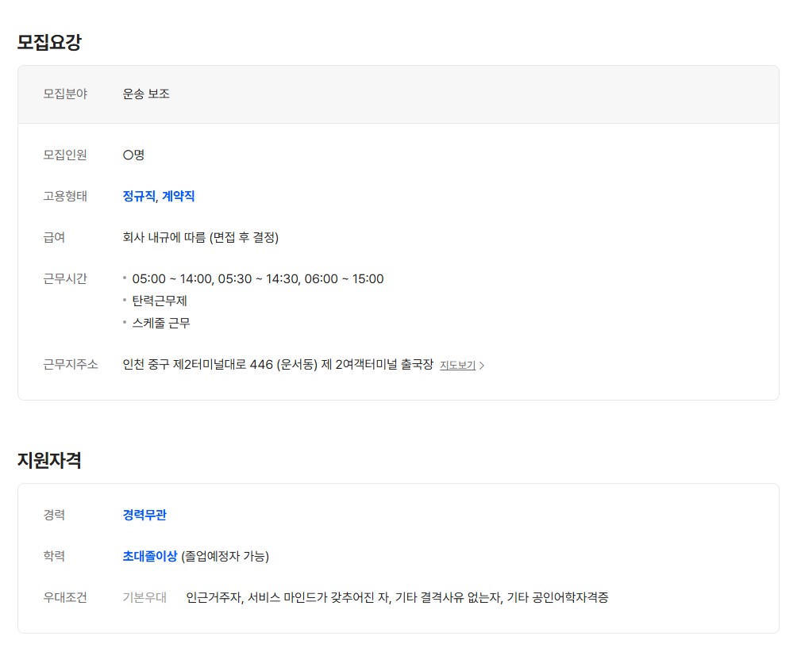Click the 회사 내규에 따름 salary text
This screenshot has width=801, height=648.
click(x=201, y=237)
